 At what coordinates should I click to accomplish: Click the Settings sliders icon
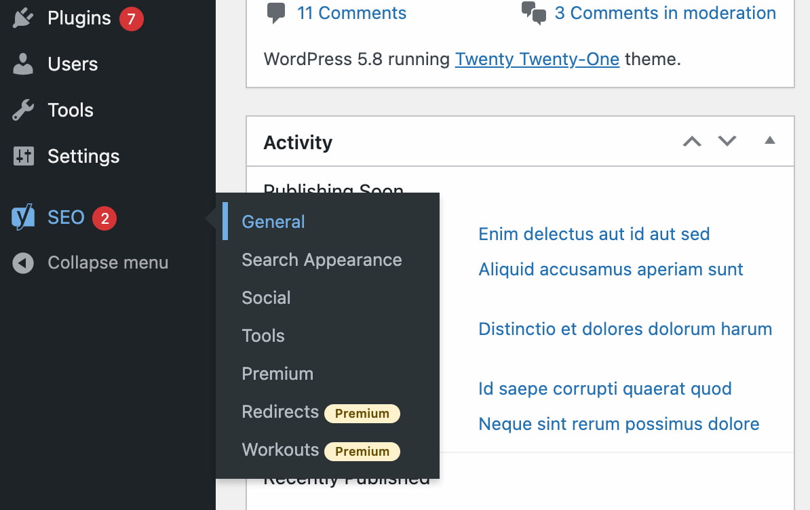point(23,156)
